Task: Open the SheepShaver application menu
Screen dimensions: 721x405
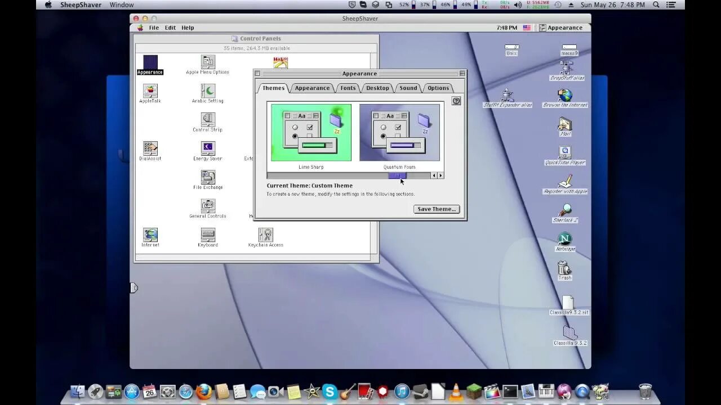Action: [x=80, y=4]
